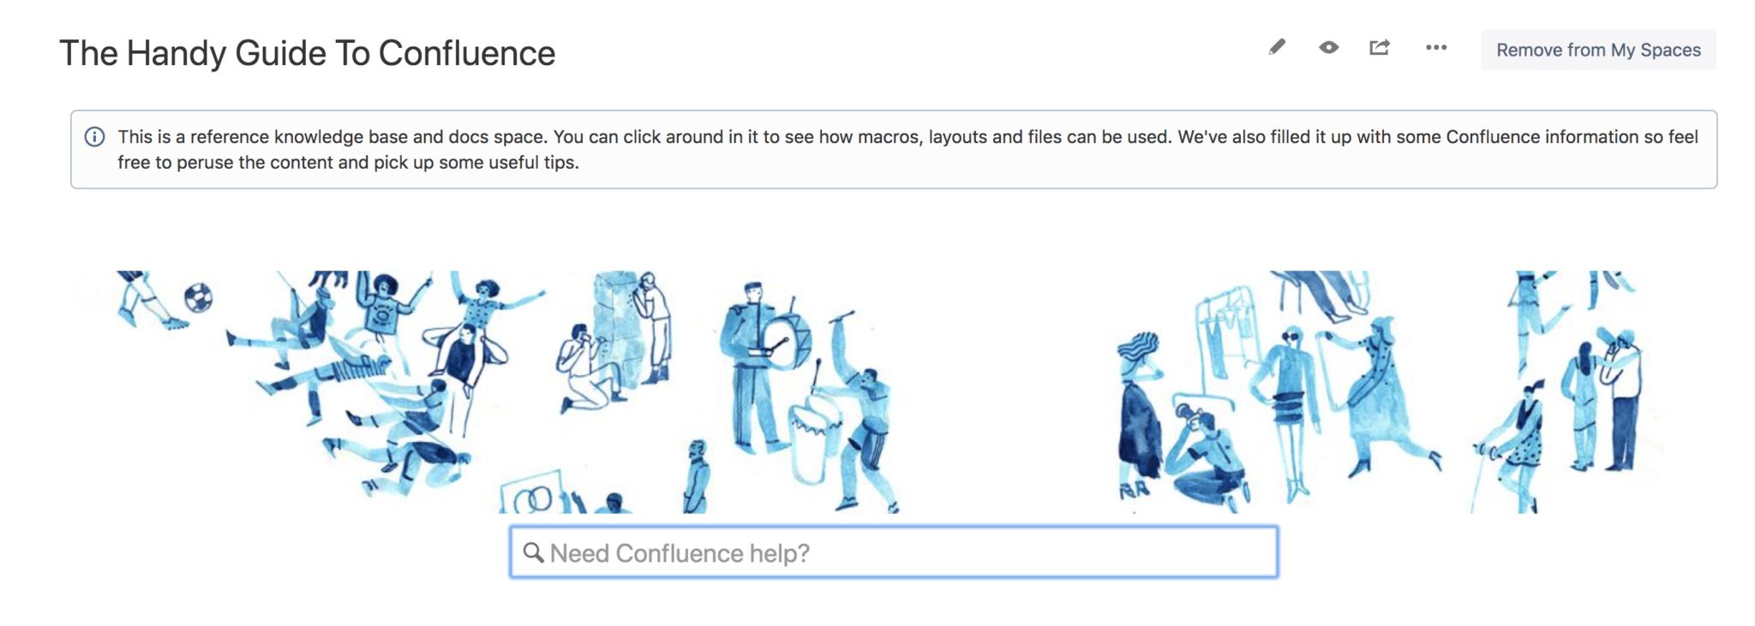Open the three-dots more actions menu
The height and width of the screenshot is (626, 1755).
click(1436, 48)
